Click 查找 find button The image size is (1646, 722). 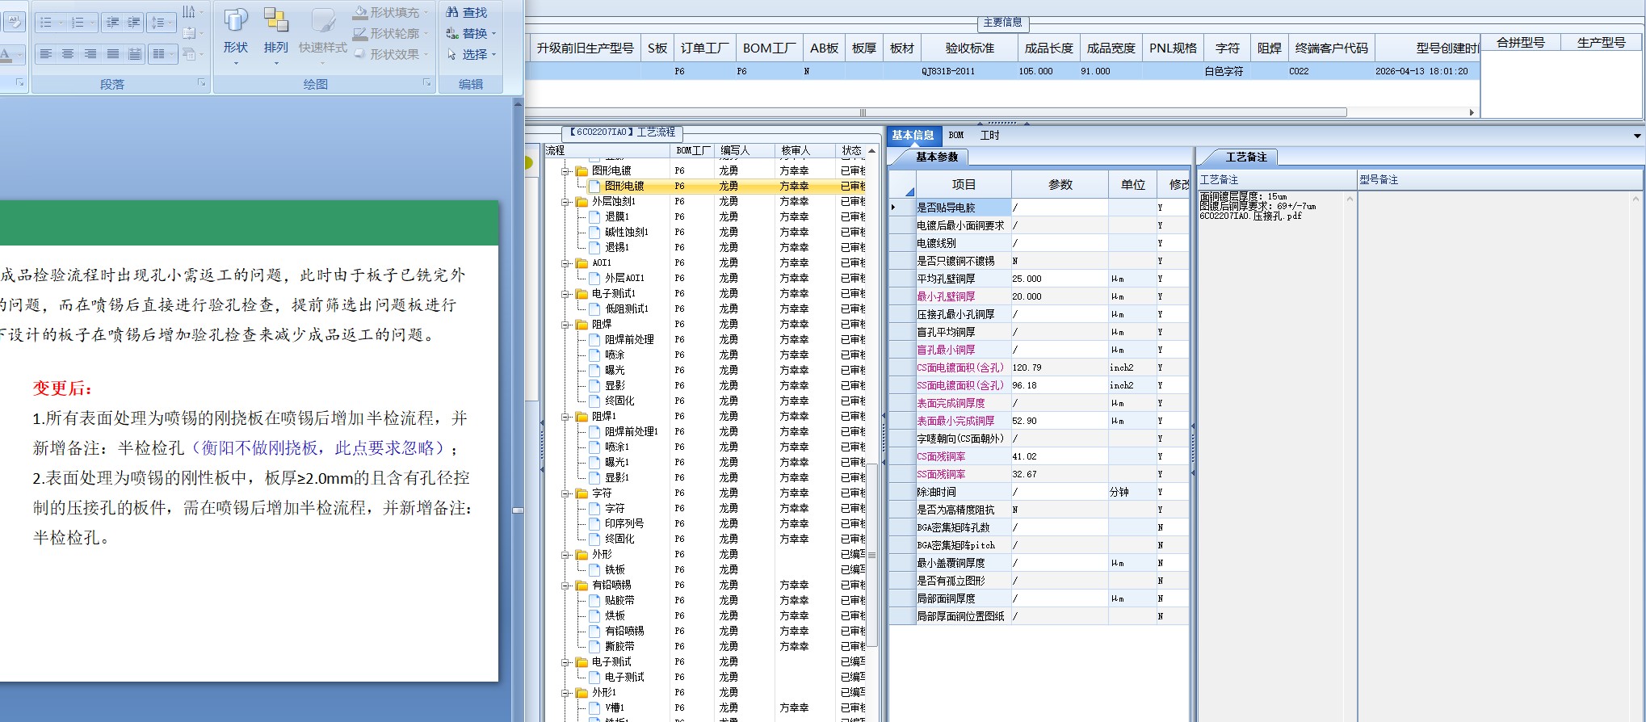[467, 12]
